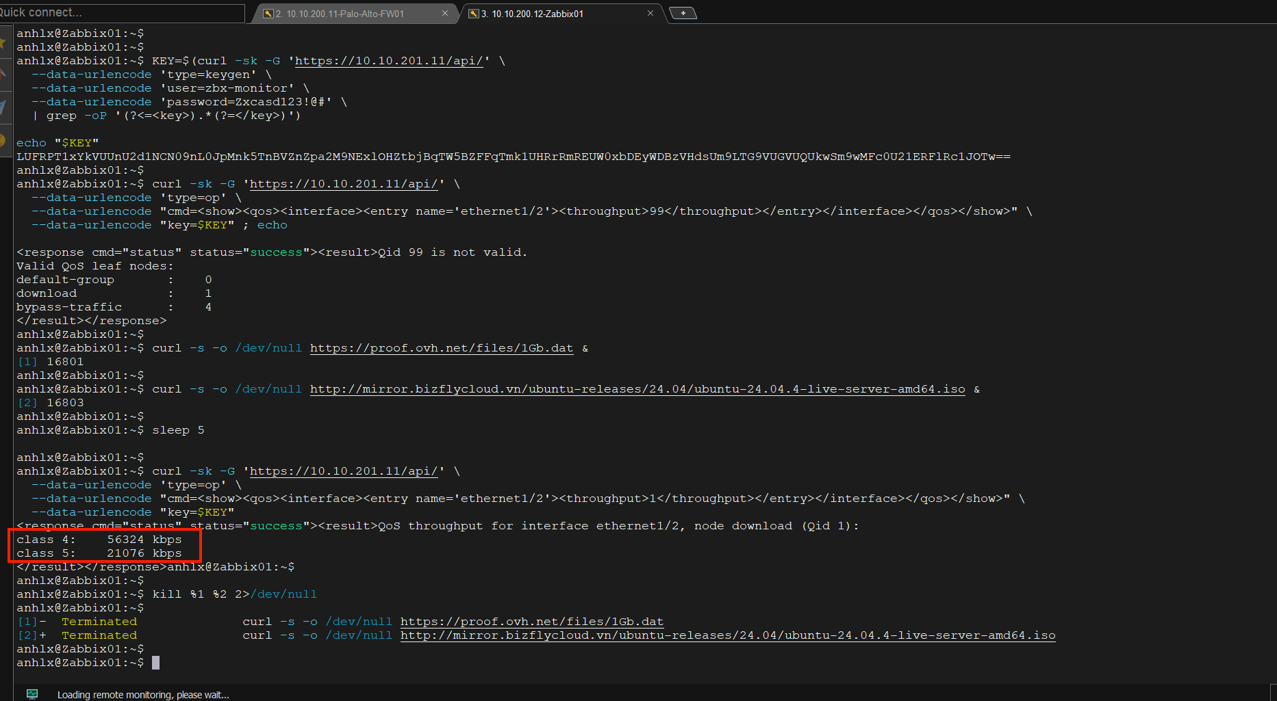The width and height of the screenshot is (1277, 701).
Task: Click the '[2] 16803' job PID line
Action: [x=50, y=403]
